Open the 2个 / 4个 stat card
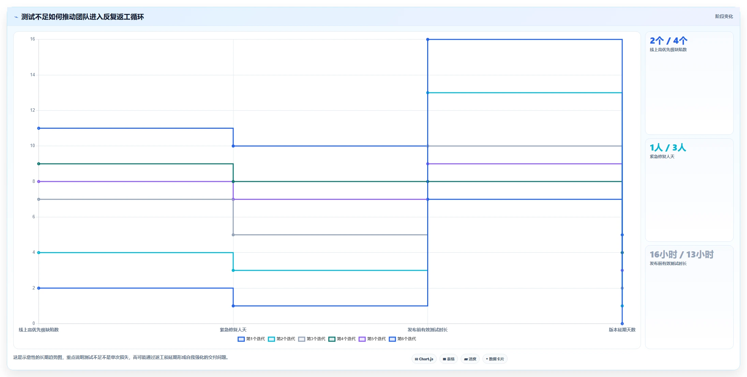The height and width of the screenshot is (377, 747). (x=689, y=83)
